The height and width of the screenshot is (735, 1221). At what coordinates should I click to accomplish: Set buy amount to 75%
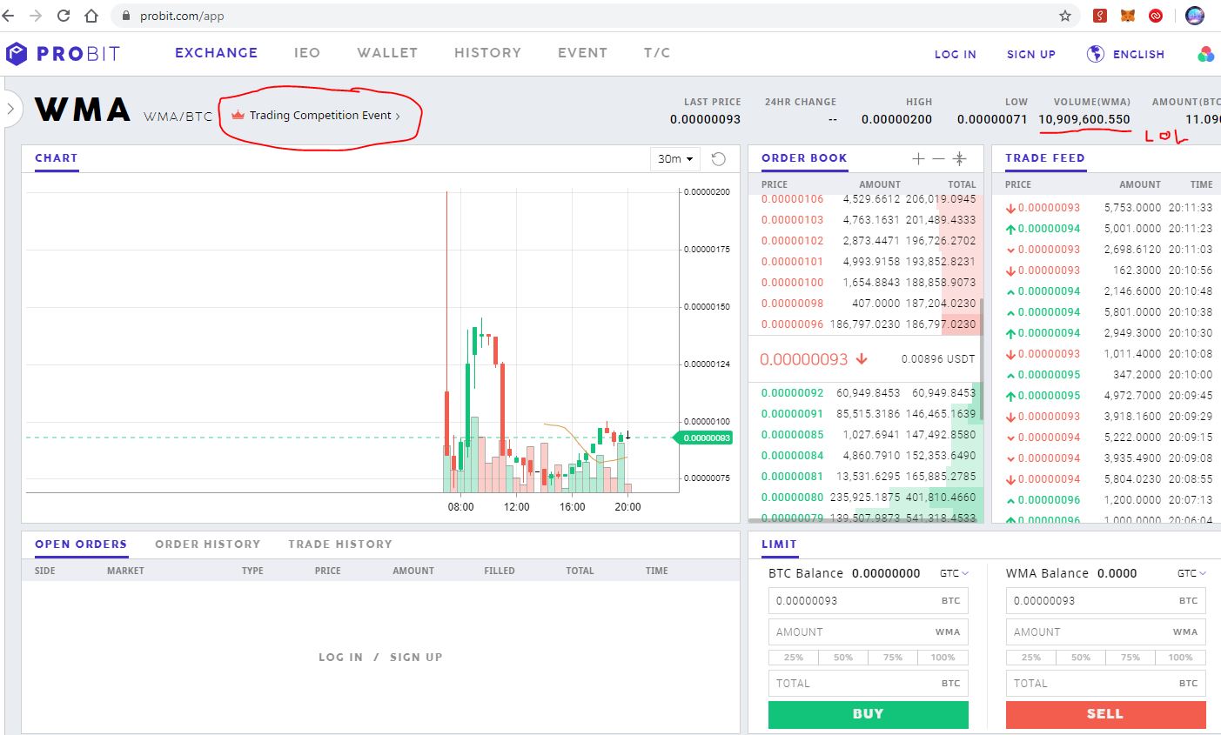(893, 658)
